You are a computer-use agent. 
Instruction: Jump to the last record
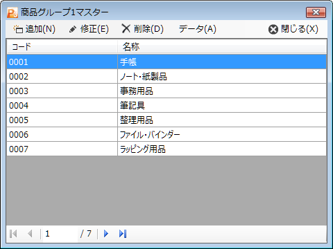click(123, 234)
